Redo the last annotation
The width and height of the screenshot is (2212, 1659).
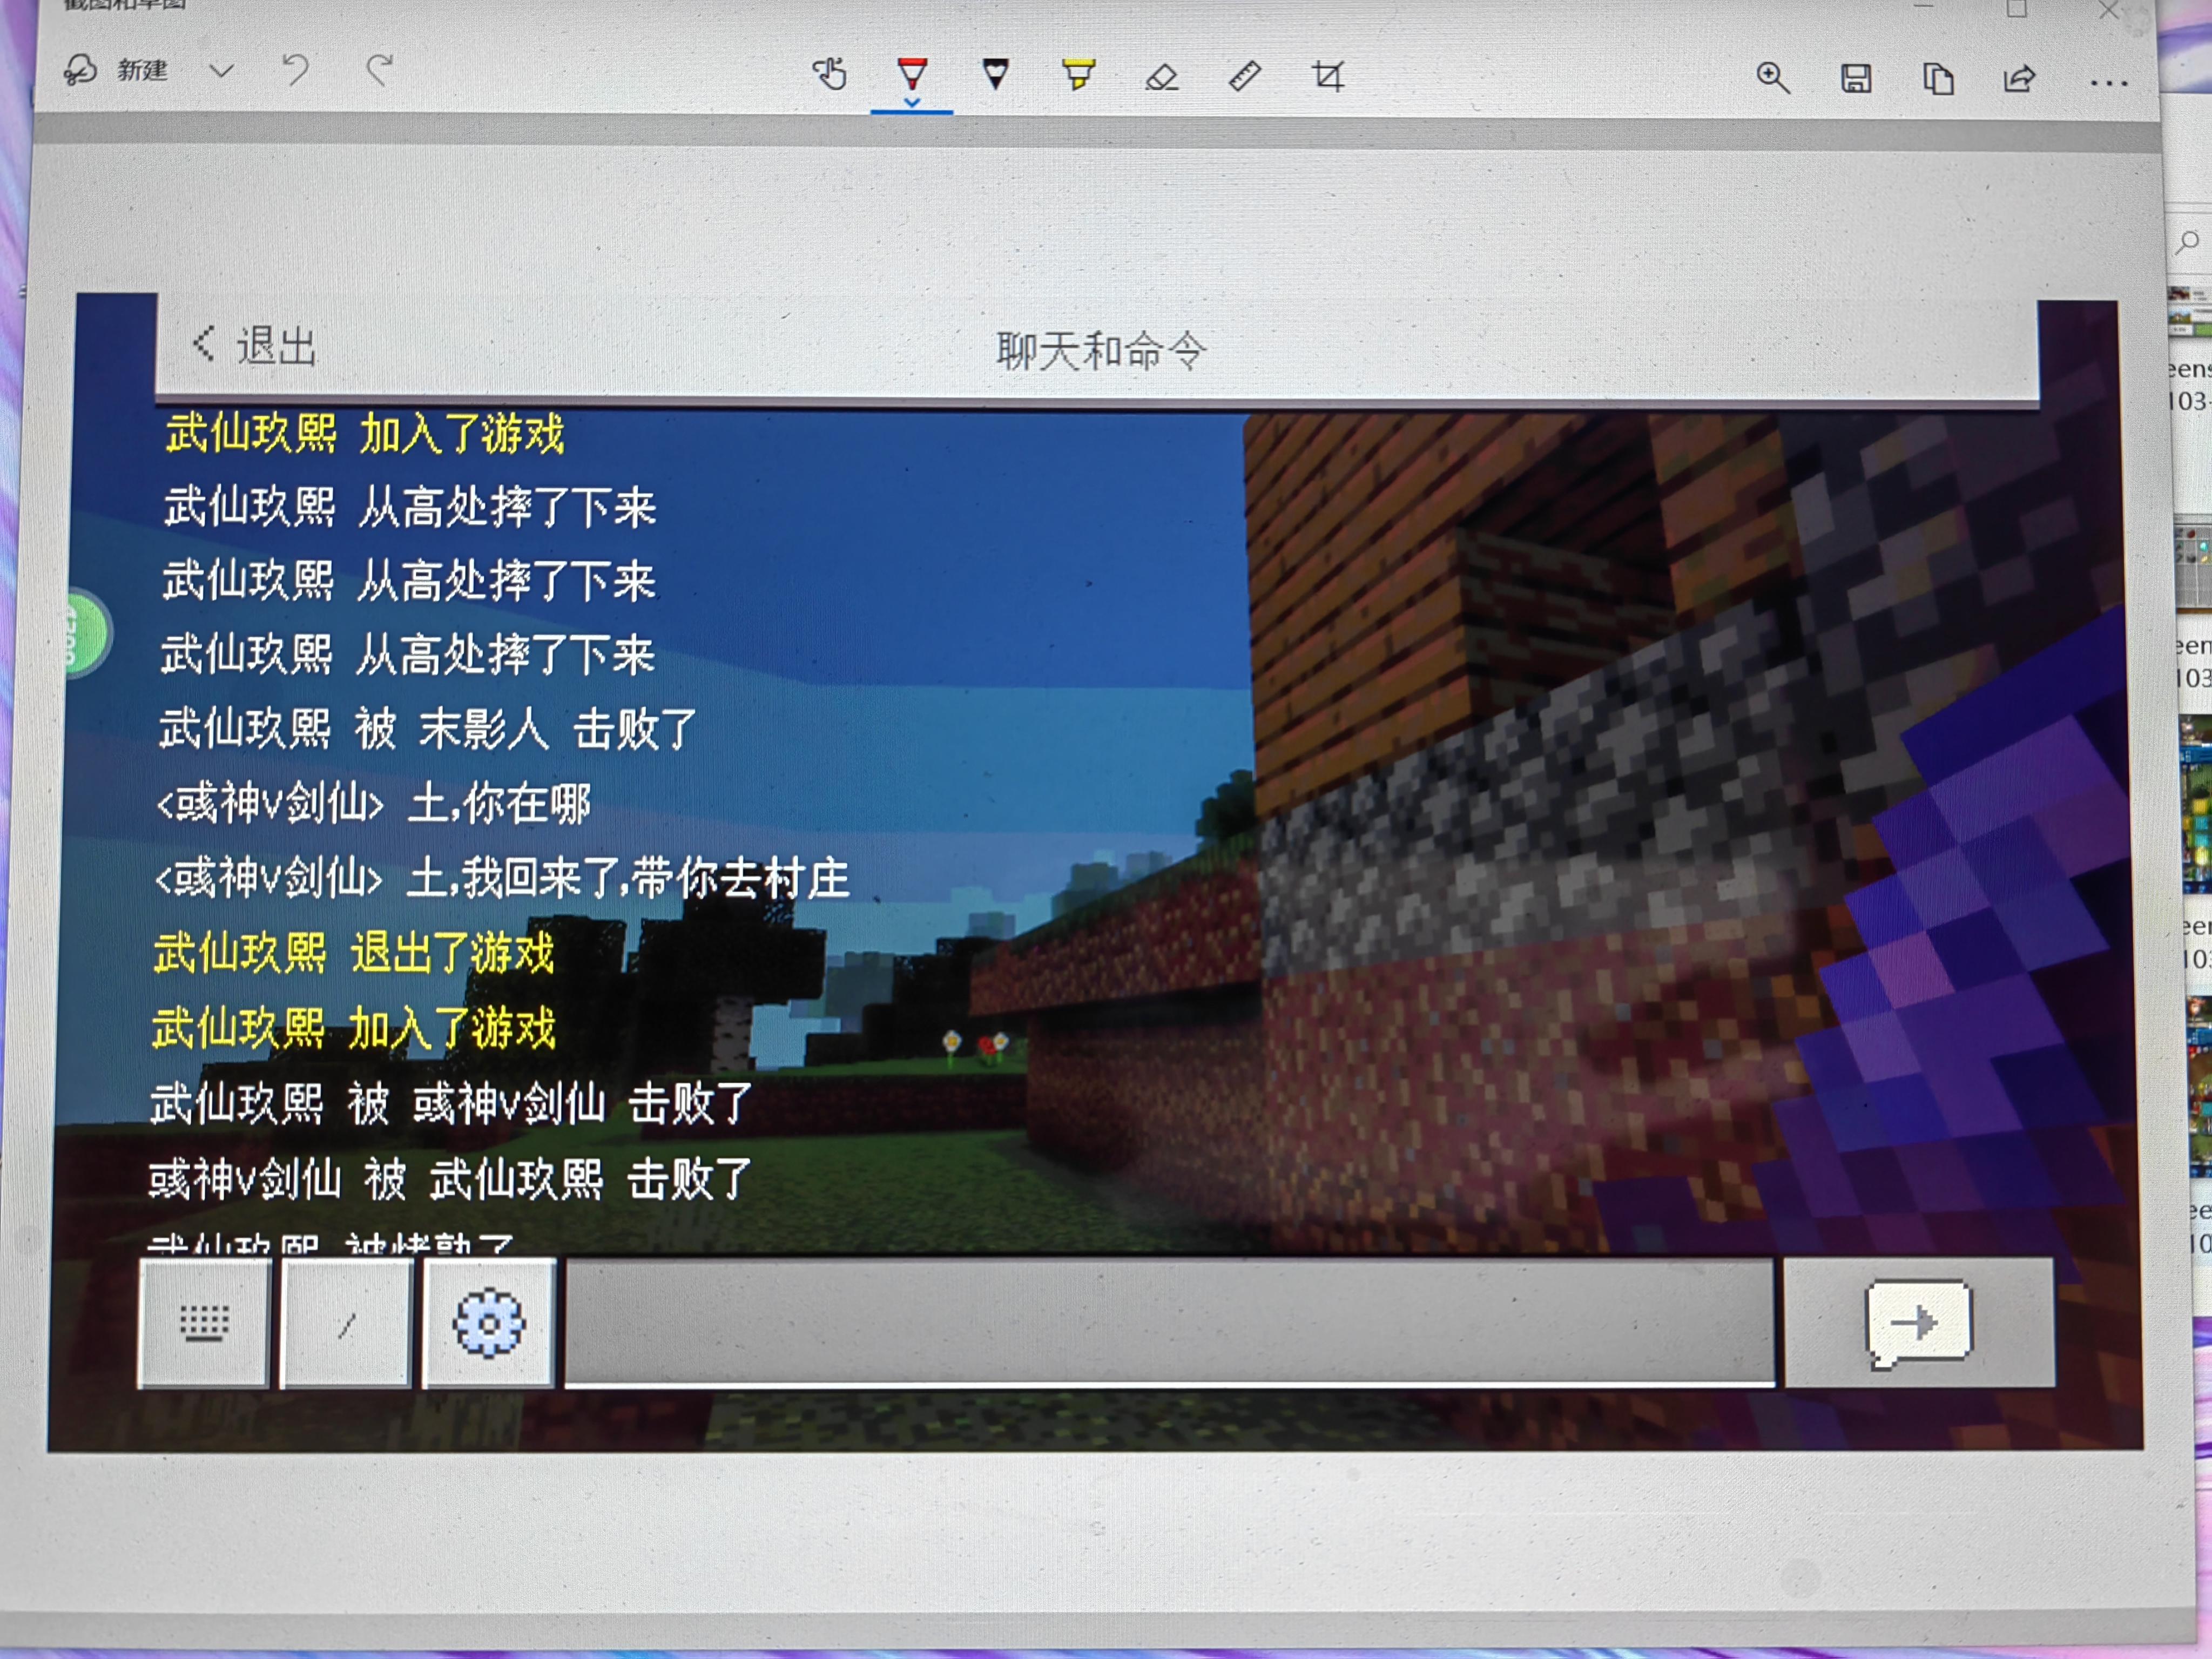(379, 70)
